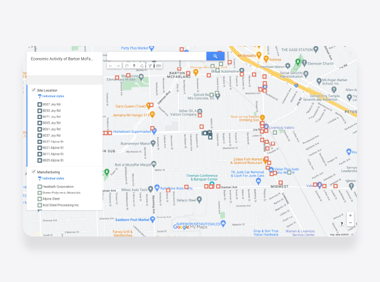Select 8621 Alpine St in list
The image size is (380, 282).
(53, 148)
